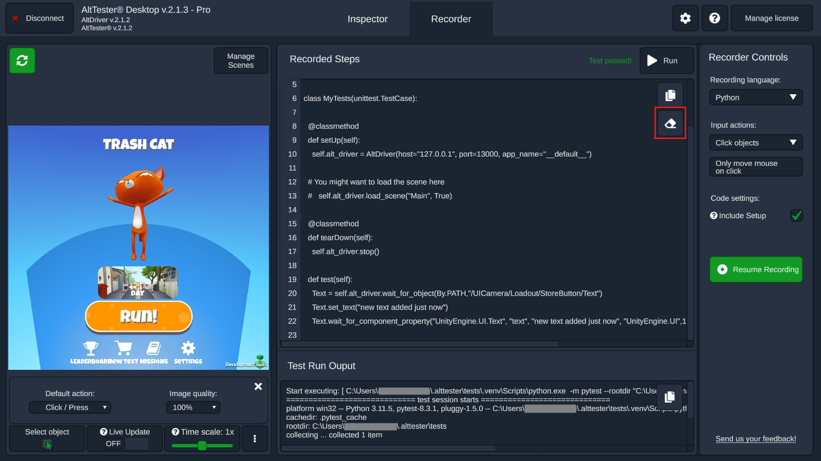Toggle the Include Setup checkbox
Image resolution: width=821 pixels, height=461 pixels.
pyautogui.click(x=796, y=216)
